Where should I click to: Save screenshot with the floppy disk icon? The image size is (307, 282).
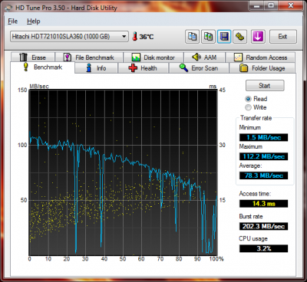tap(224, 37)
